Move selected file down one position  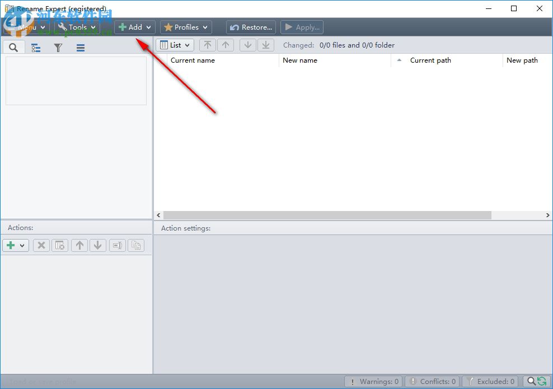(248, 45)
